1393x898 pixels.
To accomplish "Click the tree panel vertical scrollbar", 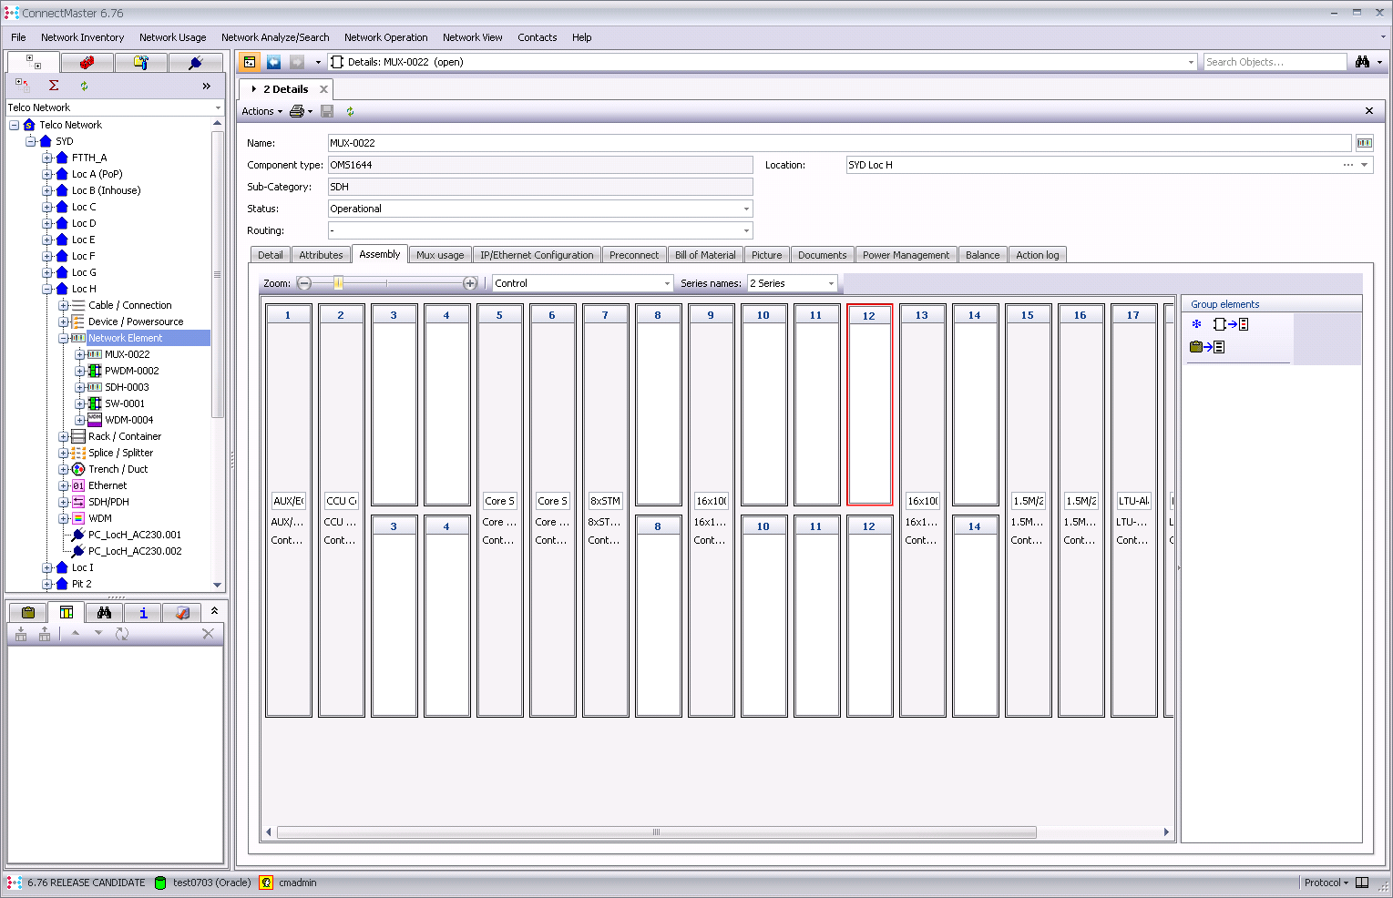I will coord(217,274).
